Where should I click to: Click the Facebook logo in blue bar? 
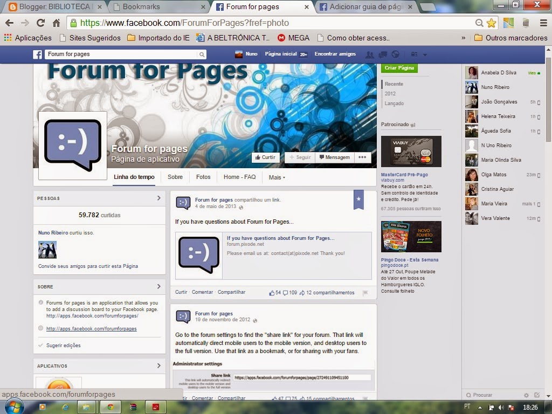[x=37, y=54]
